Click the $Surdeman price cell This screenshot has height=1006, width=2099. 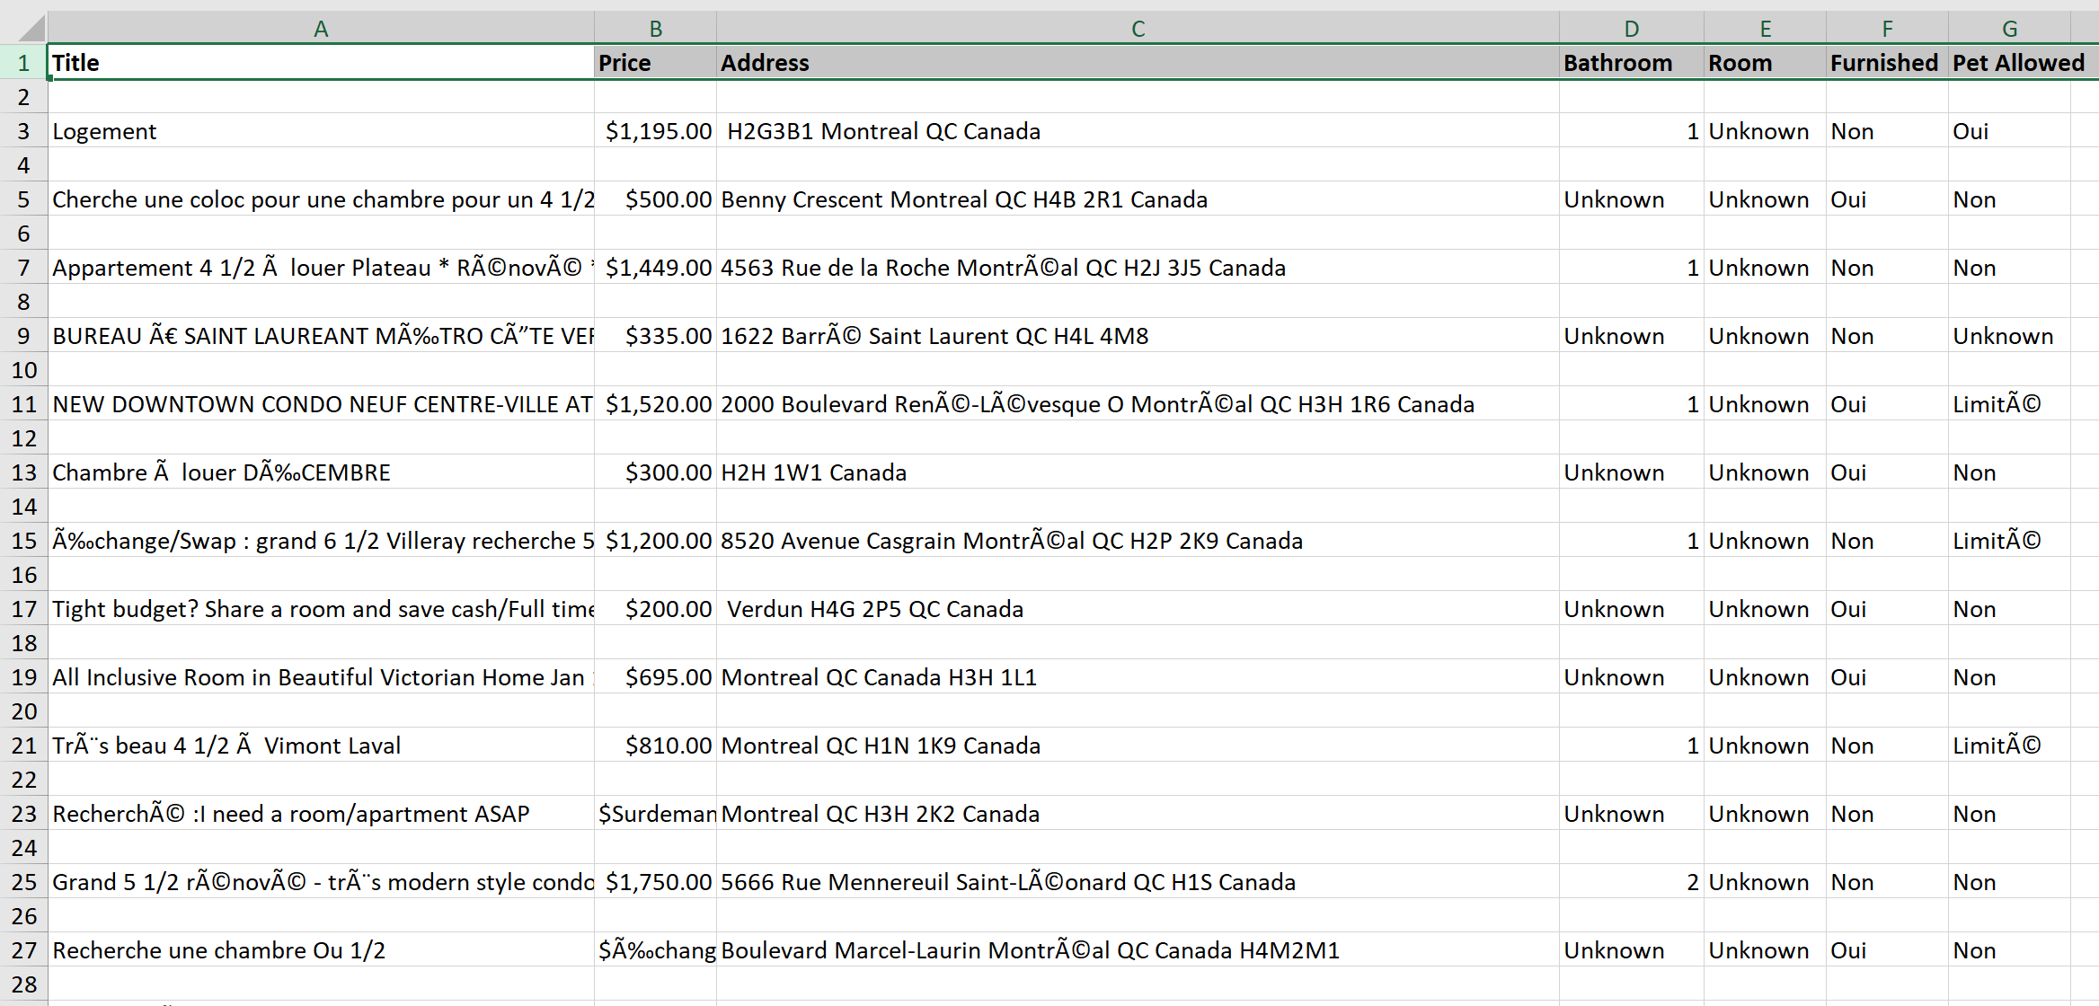[x=655, y=814]
